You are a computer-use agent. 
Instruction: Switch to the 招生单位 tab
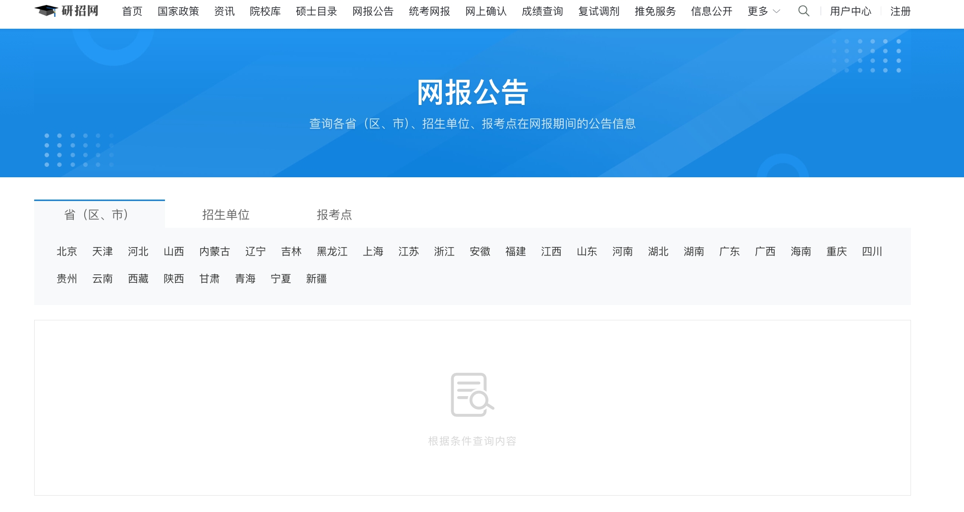tap(225, 214)
